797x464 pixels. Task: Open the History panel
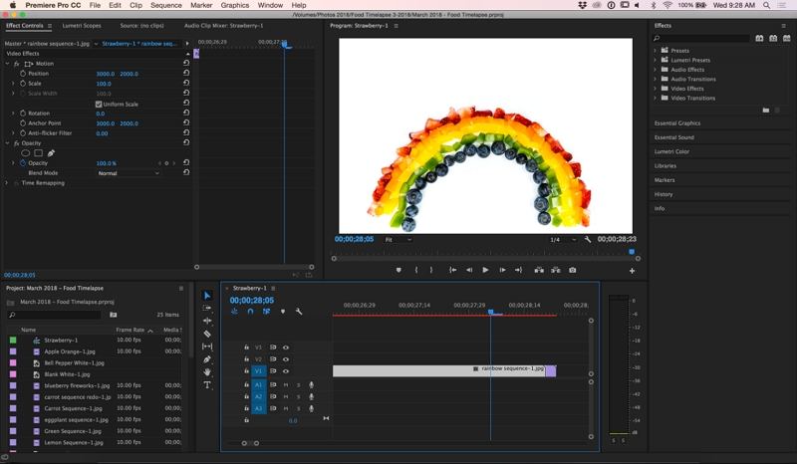[664, 194]
